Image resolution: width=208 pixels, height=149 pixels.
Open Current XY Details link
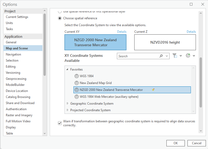tap(122, 32)
